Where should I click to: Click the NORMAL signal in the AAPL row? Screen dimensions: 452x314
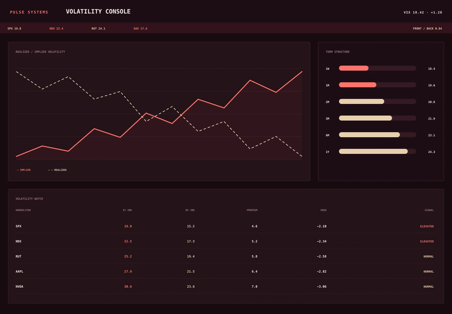click(428, 272)
